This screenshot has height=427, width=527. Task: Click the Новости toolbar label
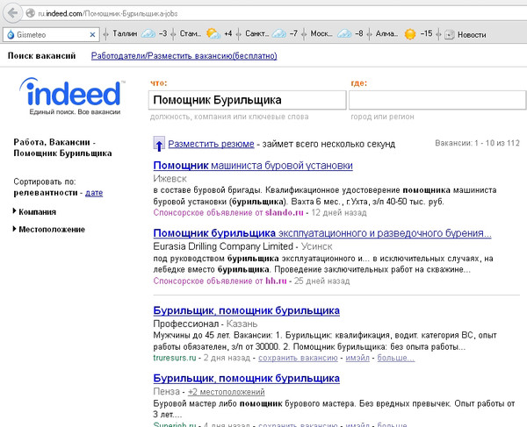(x=472, y=34)
